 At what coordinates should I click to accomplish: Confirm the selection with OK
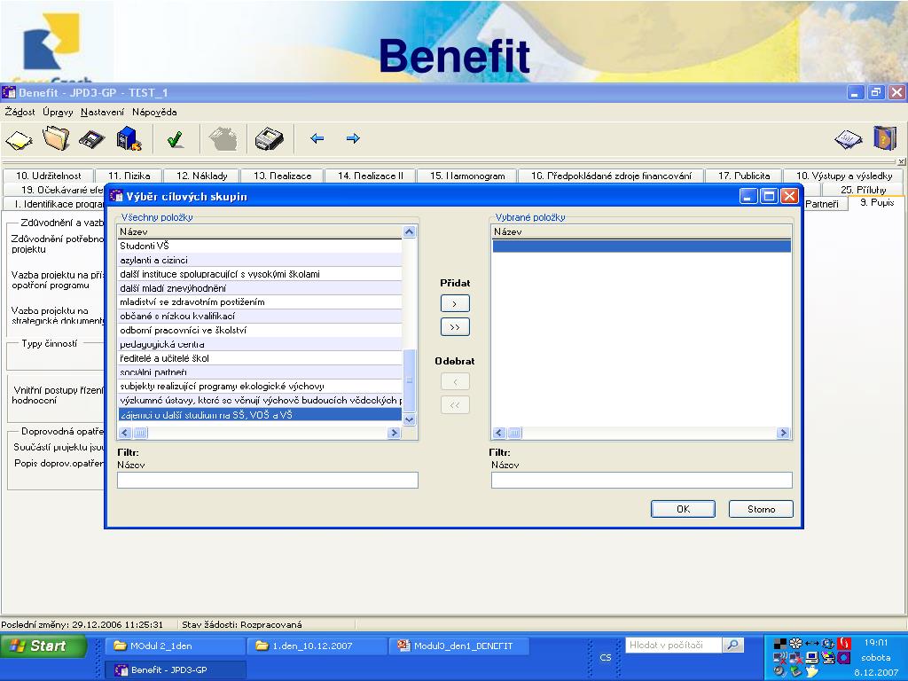[684, 509]
